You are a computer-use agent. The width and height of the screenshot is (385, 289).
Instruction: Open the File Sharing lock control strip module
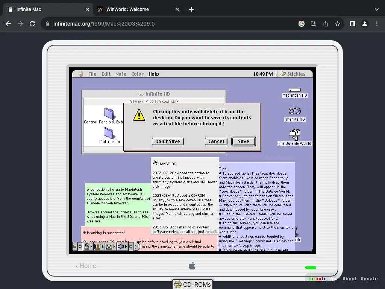click(x=87, y=246)
